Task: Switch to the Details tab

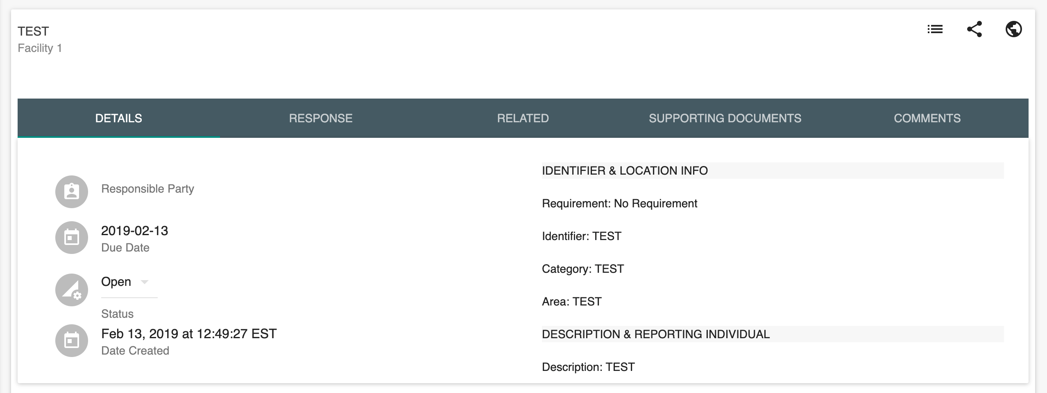Action: pos(118,118)
